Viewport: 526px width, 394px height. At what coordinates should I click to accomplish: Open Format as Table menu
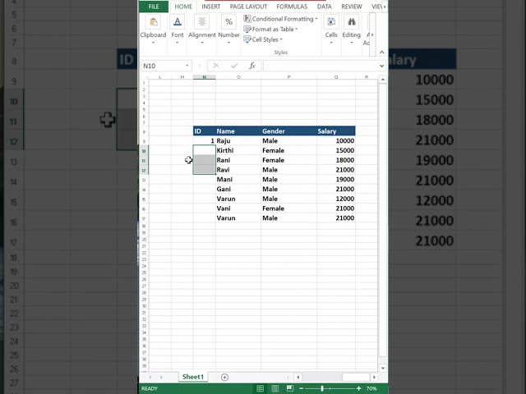pos(270,30)
